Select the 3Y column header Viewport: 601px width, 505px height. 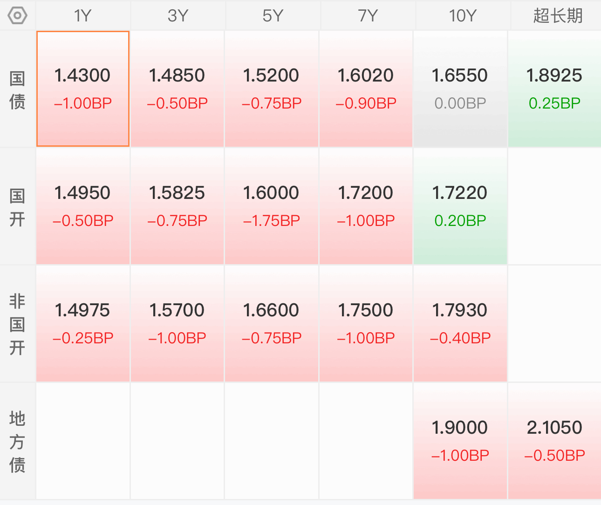[178, 16]
